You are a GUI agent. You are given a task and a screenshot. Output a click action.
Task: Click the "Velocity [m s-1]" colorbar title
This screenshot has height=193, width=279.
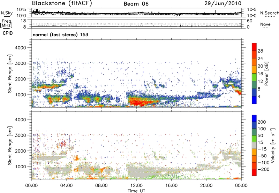[x=273, y=145]
